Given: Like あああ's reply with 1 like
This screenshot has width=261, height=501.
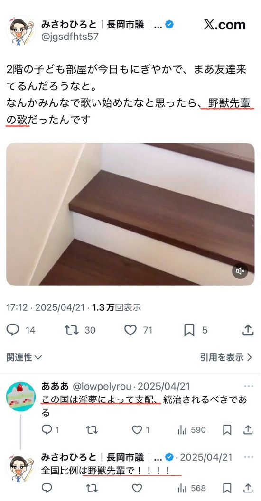Looking at the screenshot, I should pos(137,430).
